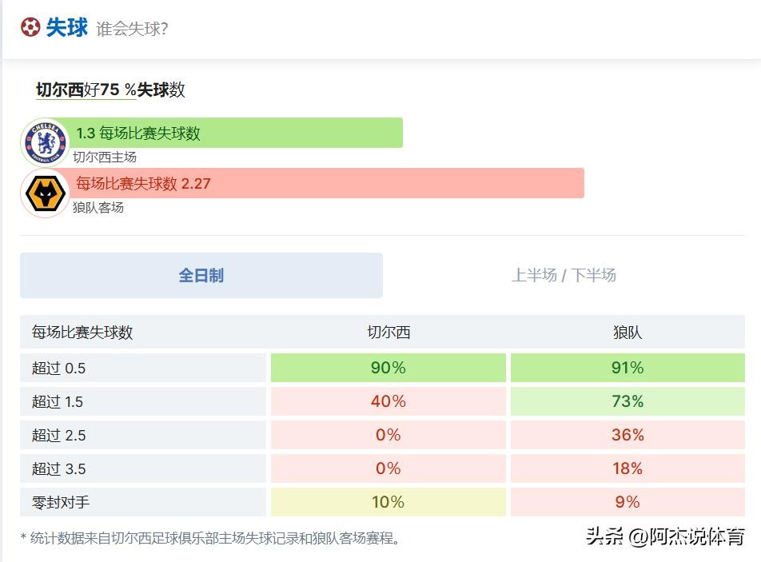Click Wolves' 18% over 3.5 cell
The width and height of the screenshot is (761, 562).
[628, 468]
